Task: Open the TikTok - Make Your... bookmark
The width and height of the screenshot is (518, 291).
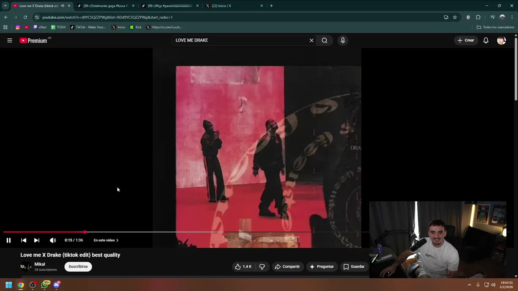Action: tap(88, 27)
